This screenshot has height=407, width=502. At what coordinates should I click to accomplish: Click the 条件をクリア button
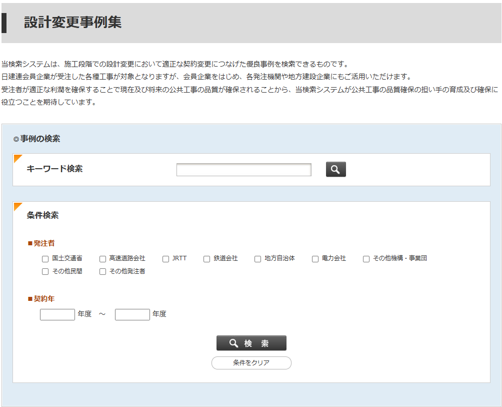pos(251,363)
